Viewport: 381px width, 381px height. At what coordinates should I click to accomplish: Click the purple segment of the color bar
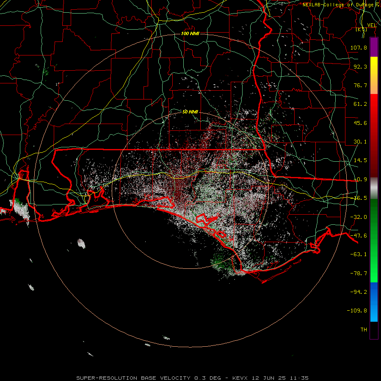click(x=374, y=47)
